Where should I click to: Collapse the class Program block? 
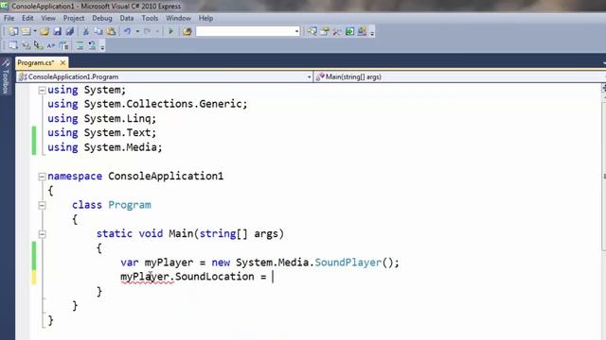point(42,206)
